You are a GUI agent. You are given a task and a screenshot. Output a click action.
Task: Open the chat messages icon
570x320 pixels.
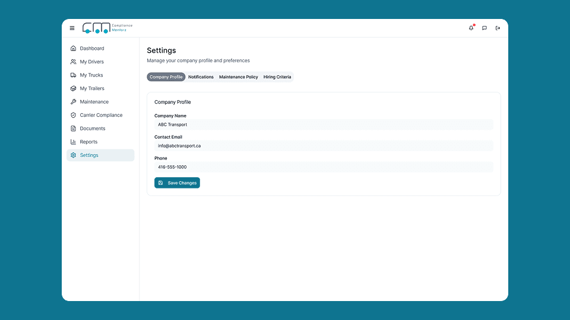484,28
